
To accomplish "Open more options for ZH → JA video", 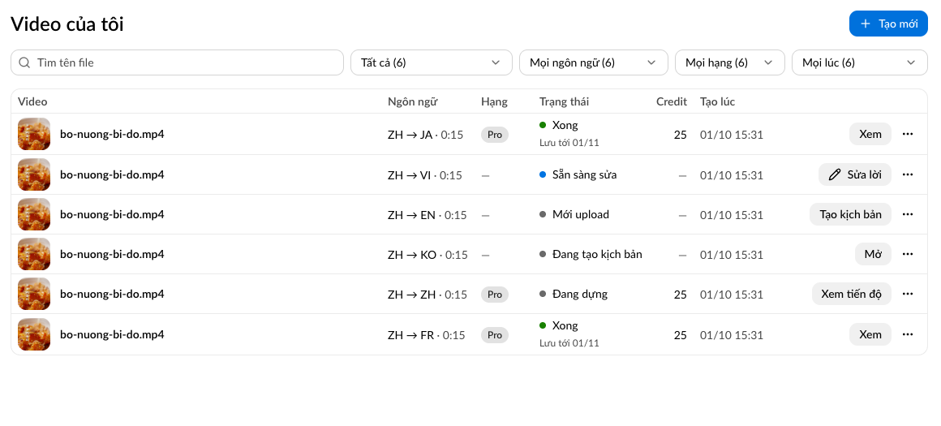I will tap(908, 134).
